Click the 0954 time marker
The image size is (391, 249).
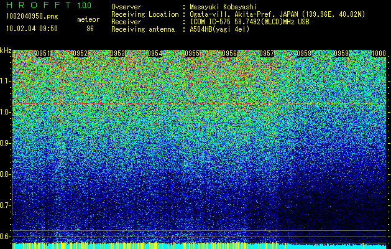point(155,54)
